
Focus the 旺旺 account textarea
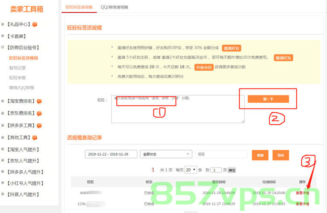tap(178, 109)
